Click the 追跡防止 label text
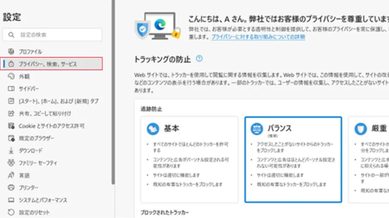 (x=151, y=109)
